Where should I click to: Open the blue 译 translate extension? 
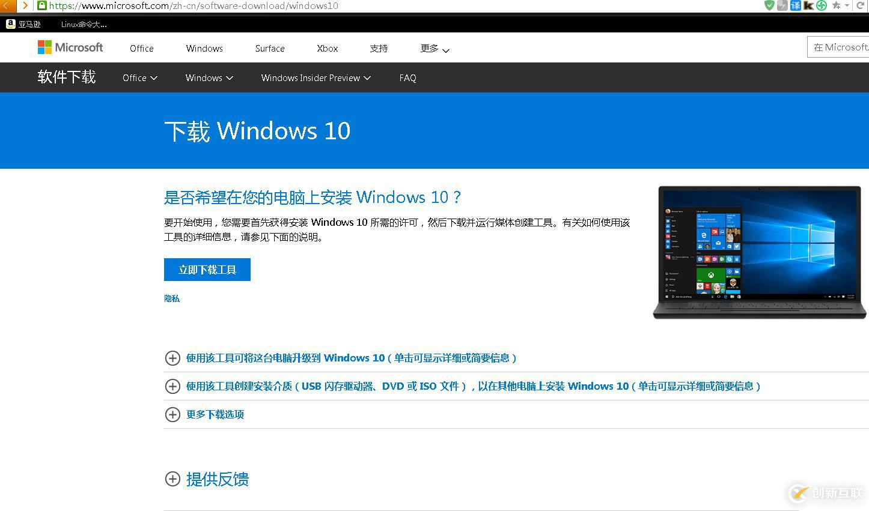[795, 5]
